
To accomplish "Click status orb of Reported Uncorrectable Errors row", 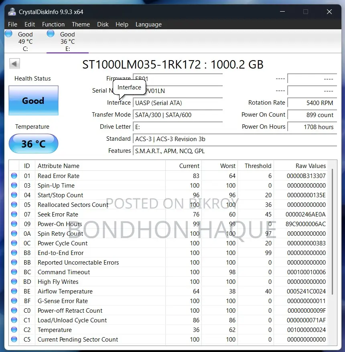I will click(x=14, y=263).
